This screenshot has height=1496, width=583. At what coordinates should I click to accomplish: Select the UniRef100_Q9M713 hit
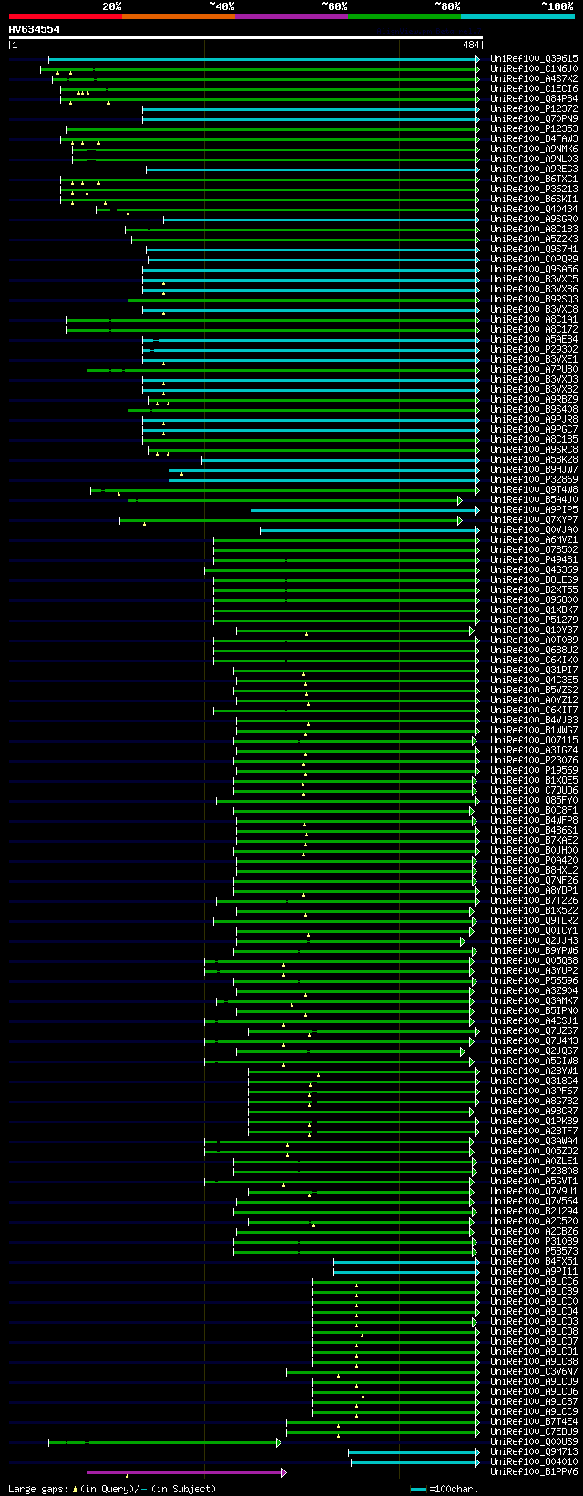[x=534, y=1451]
